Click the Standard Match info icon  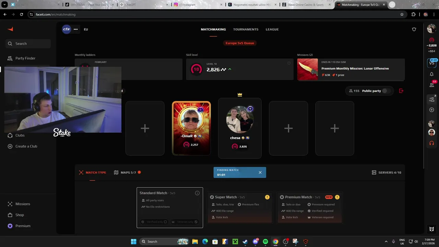click(x=197, y=193)
